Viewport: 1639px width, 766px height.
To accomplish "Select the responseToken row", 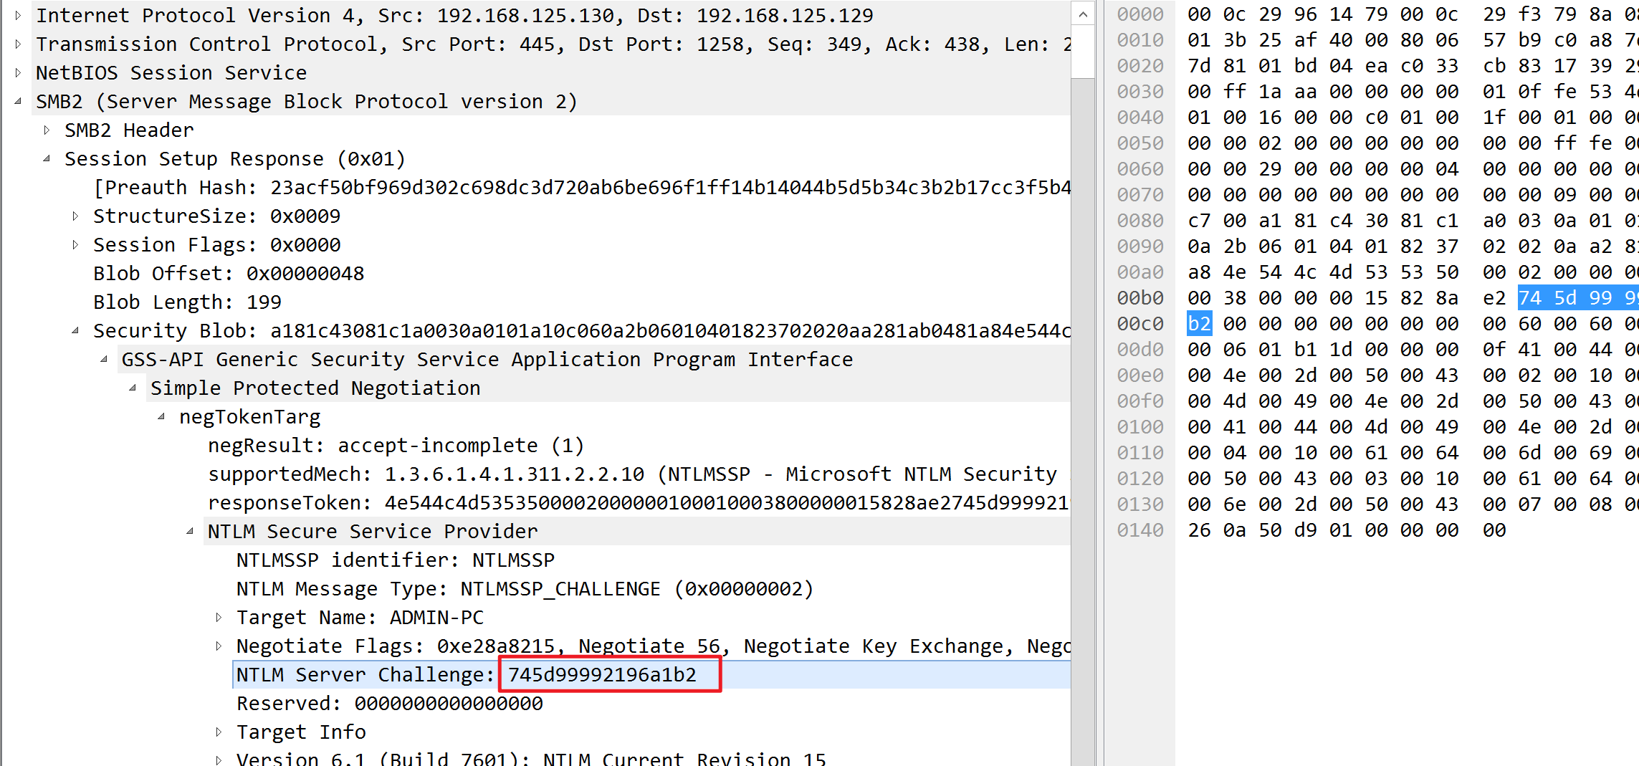I will pos(639,502).
